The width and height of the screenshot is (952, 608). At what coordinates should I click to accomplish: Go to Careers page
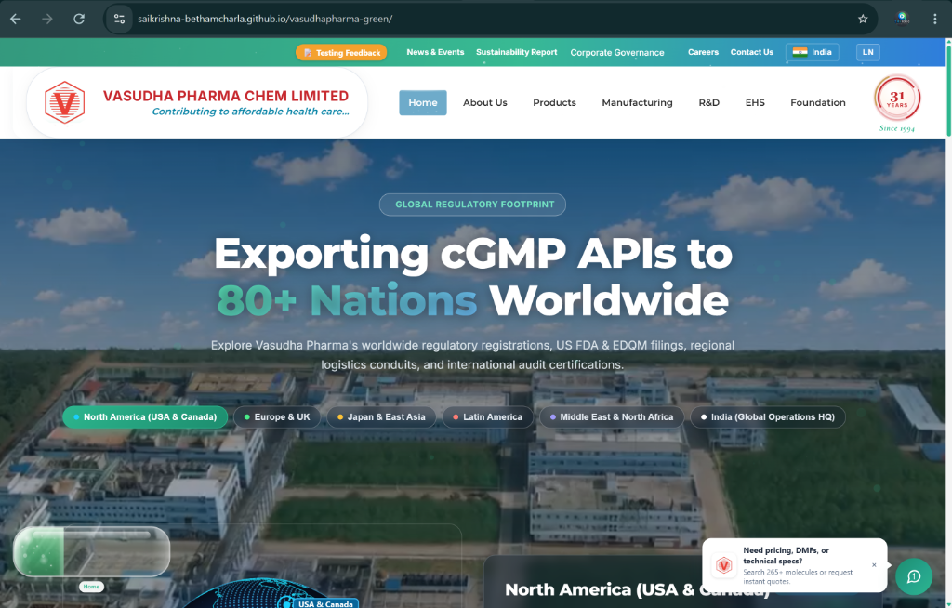coord(703,52)
